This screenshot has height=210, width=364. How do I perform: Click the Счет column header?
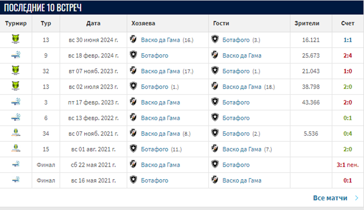348,23
